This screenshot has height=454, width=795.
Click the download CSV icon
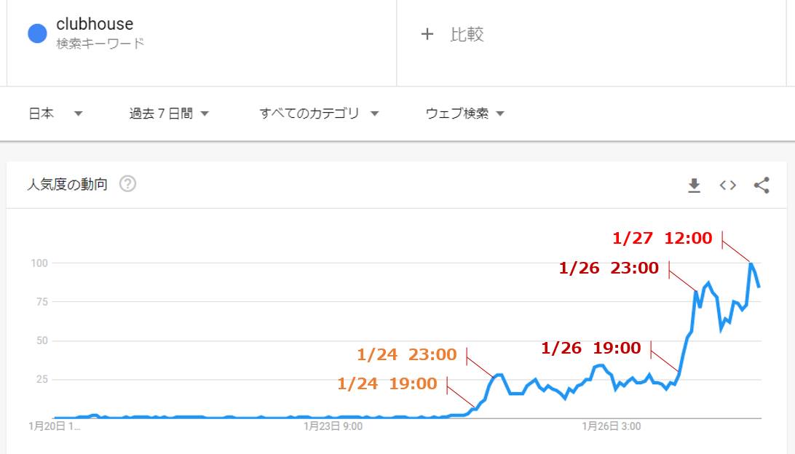point(694,186)
